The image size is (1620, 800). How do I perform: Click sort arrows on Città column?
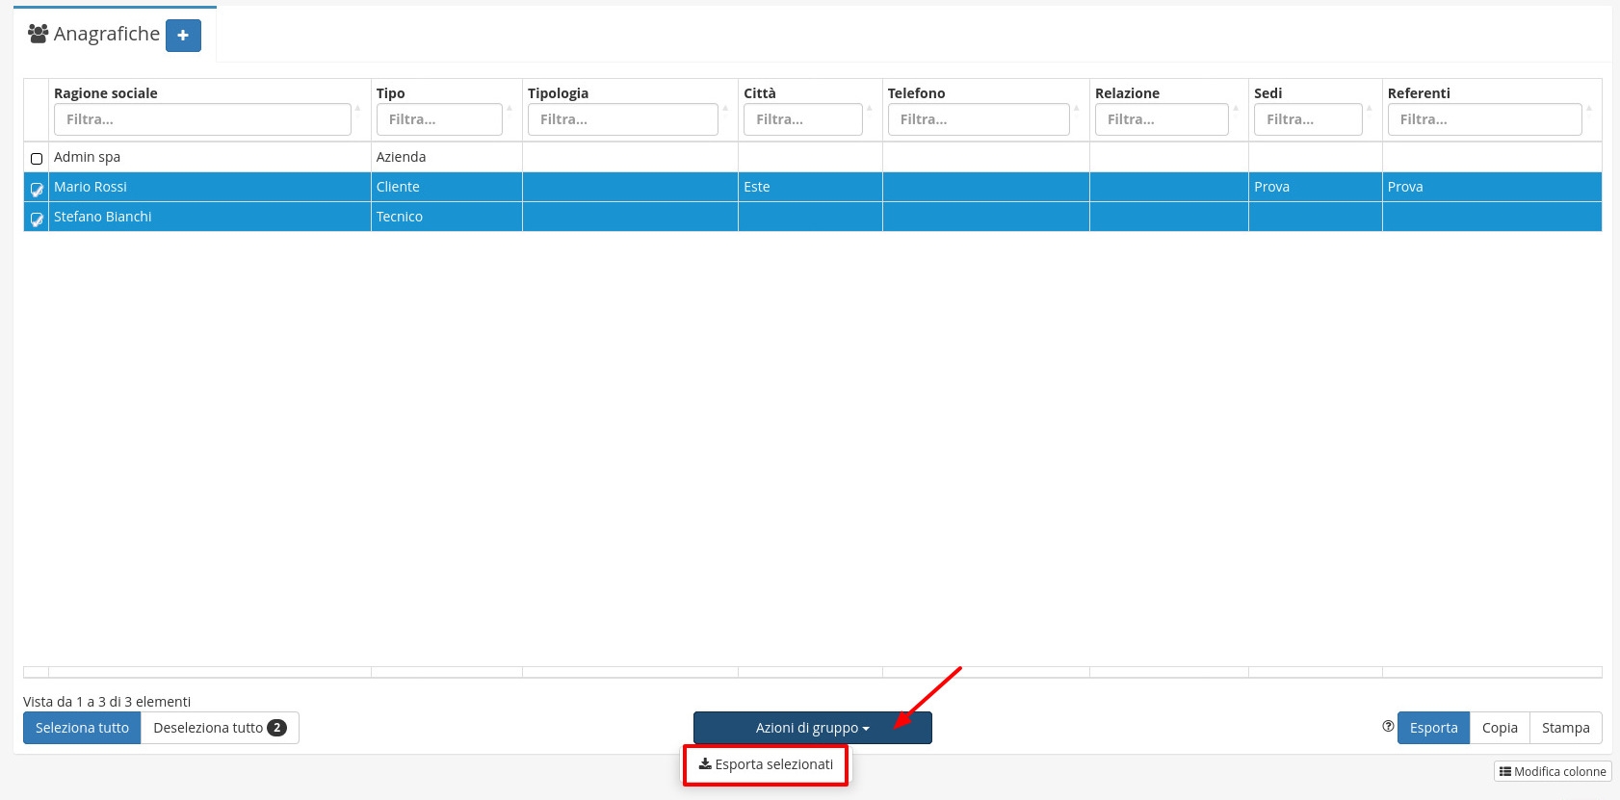coord(870,108)
